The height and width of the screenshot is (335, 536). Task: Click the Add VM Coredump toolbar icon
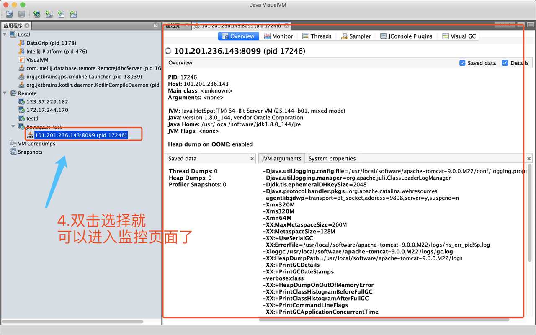point(61,14)
